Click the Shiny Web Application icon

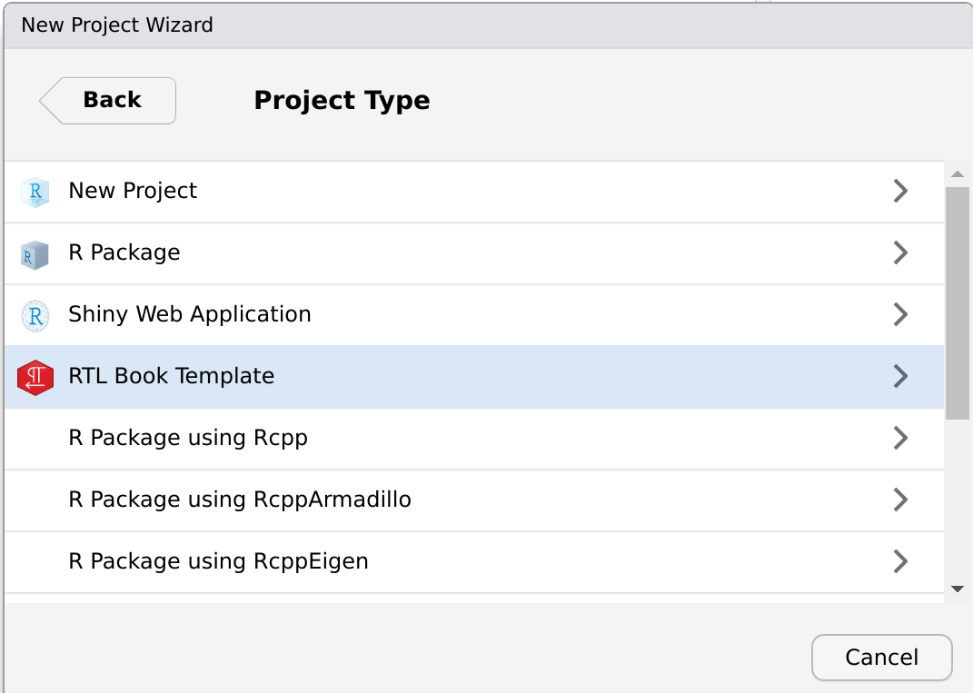[x=35, y=315]
